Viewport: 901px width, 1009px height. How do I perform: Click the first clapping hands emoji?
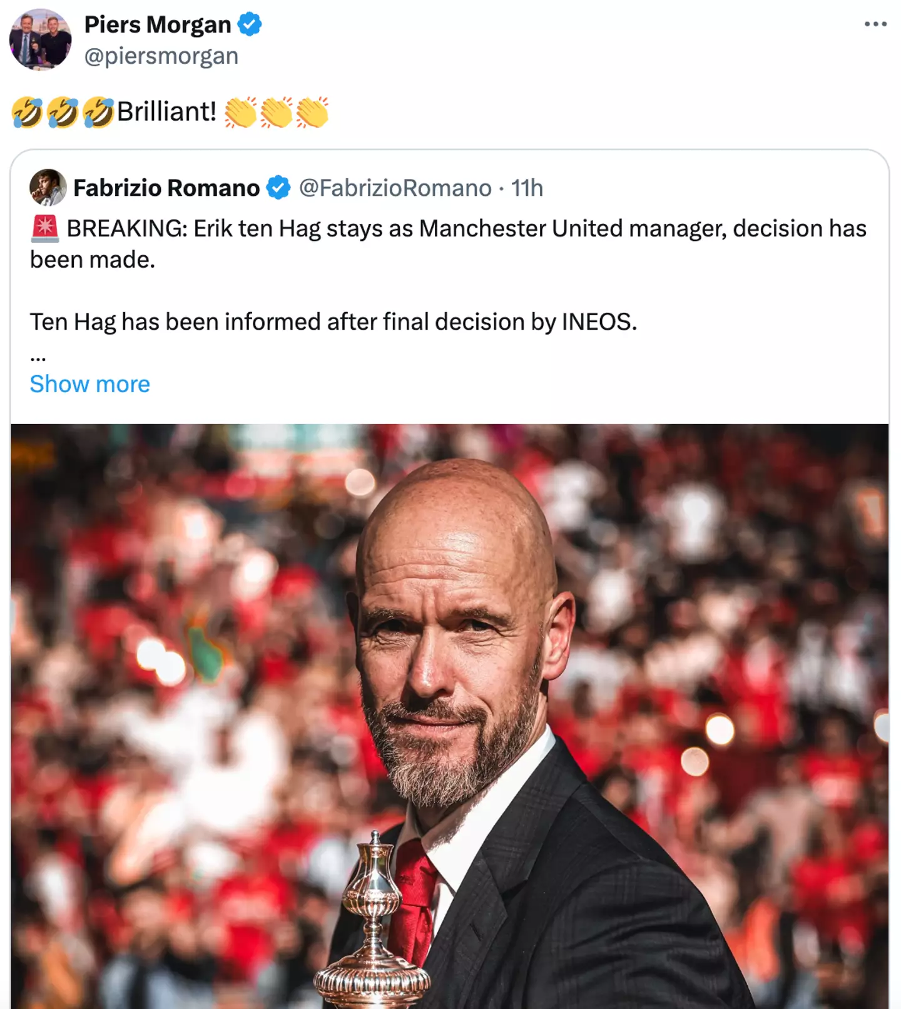point(241,113)
